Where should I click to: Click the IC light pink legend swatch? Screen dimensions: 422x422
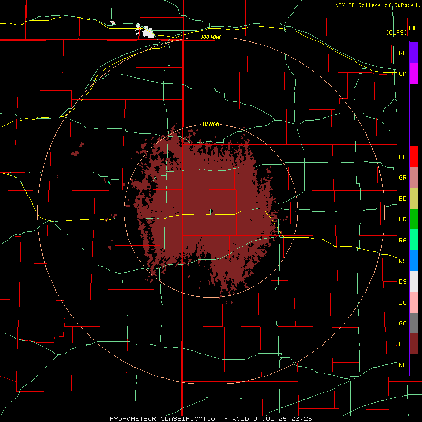click(414, 302)
